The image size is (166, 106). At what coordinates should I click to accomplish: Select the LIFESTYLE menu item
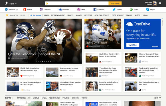pos(88,15)
